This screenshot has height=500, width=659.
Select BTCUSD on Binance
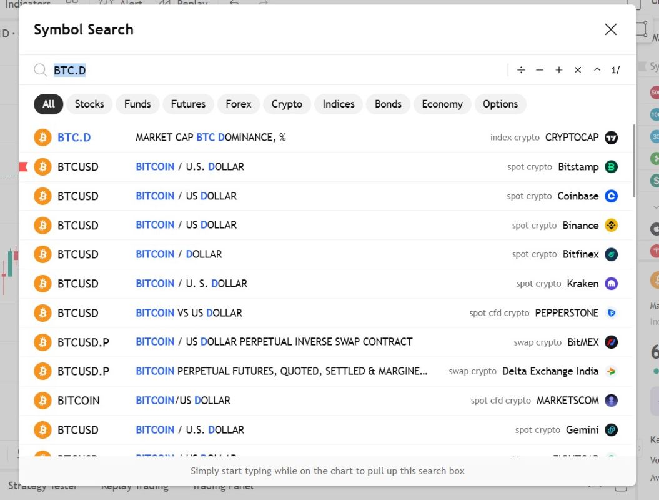point(325,226)
